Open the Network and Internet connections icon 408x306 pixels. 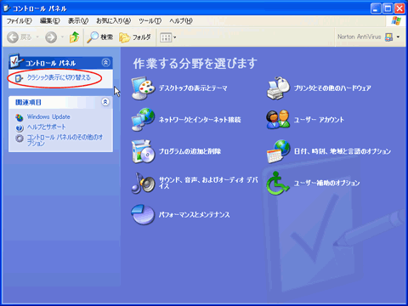tap(143, 119)
